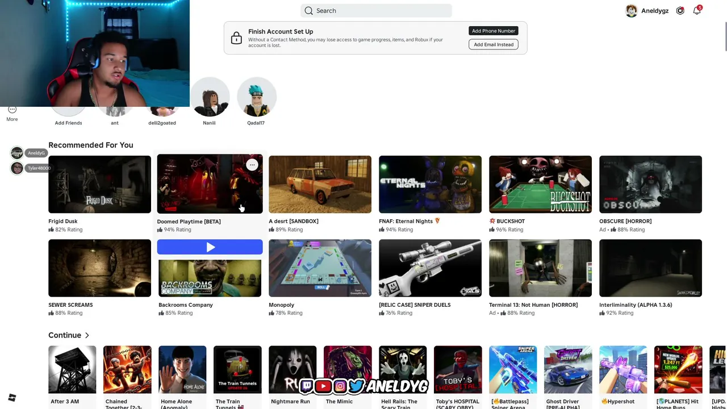Open After 3 AM in Continue row
The image size is (727, 409).
click(72, 369)
